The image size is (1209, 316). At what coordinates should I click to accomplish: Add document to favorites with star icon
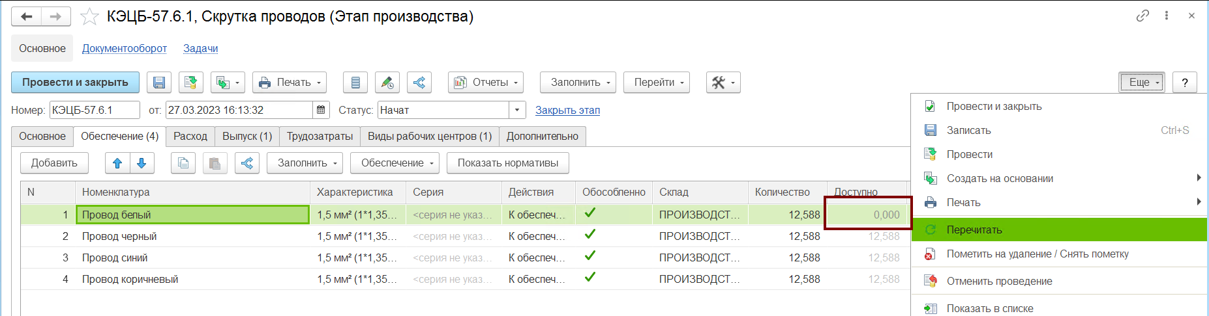(89, 17)
